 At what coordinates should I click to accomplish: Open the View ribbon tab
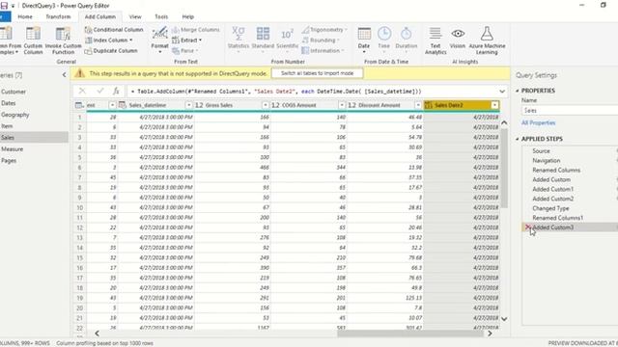click(135, 16)
